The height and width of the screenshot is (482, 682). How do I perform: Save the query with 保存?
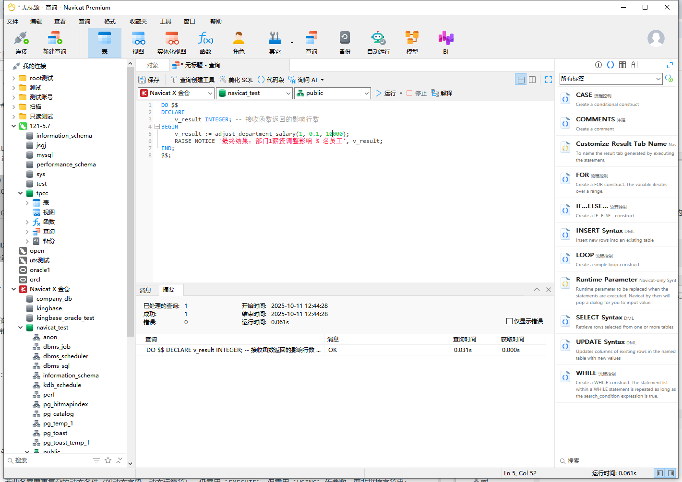click(149, 80)
